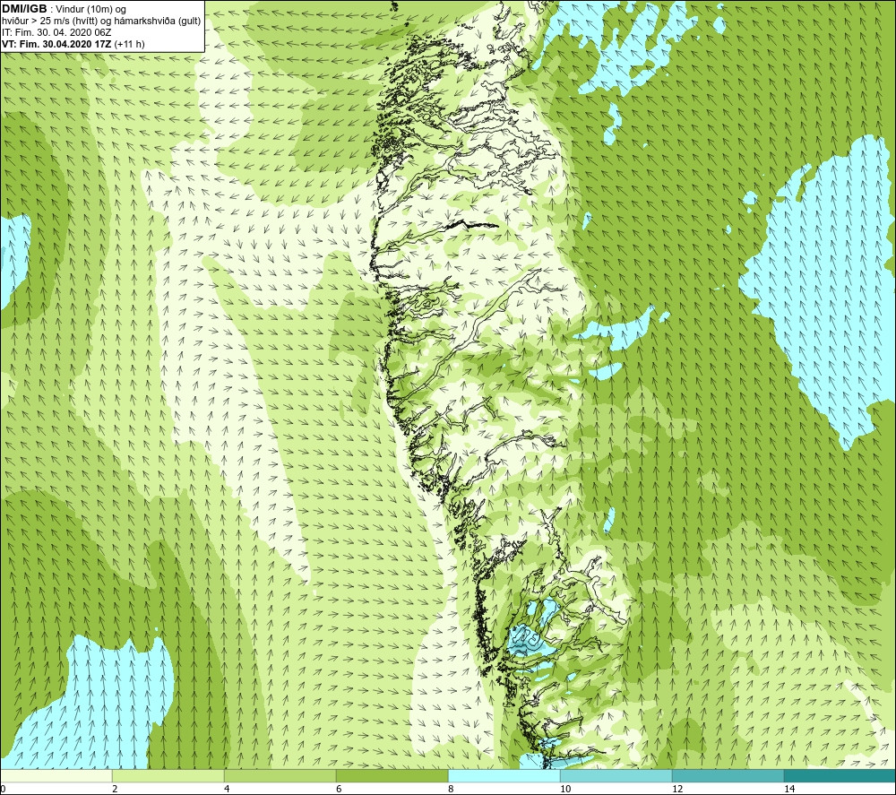Click the '(+11 h)' forecast offset text
Viewport: 896px width, 795px height.
(x=130, y=44)
